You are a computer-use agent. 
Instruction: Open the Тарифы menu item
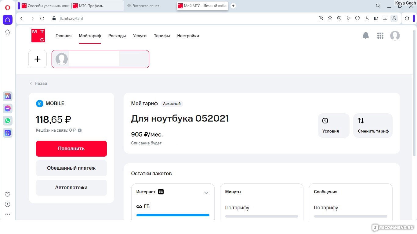tap(162, 36)
